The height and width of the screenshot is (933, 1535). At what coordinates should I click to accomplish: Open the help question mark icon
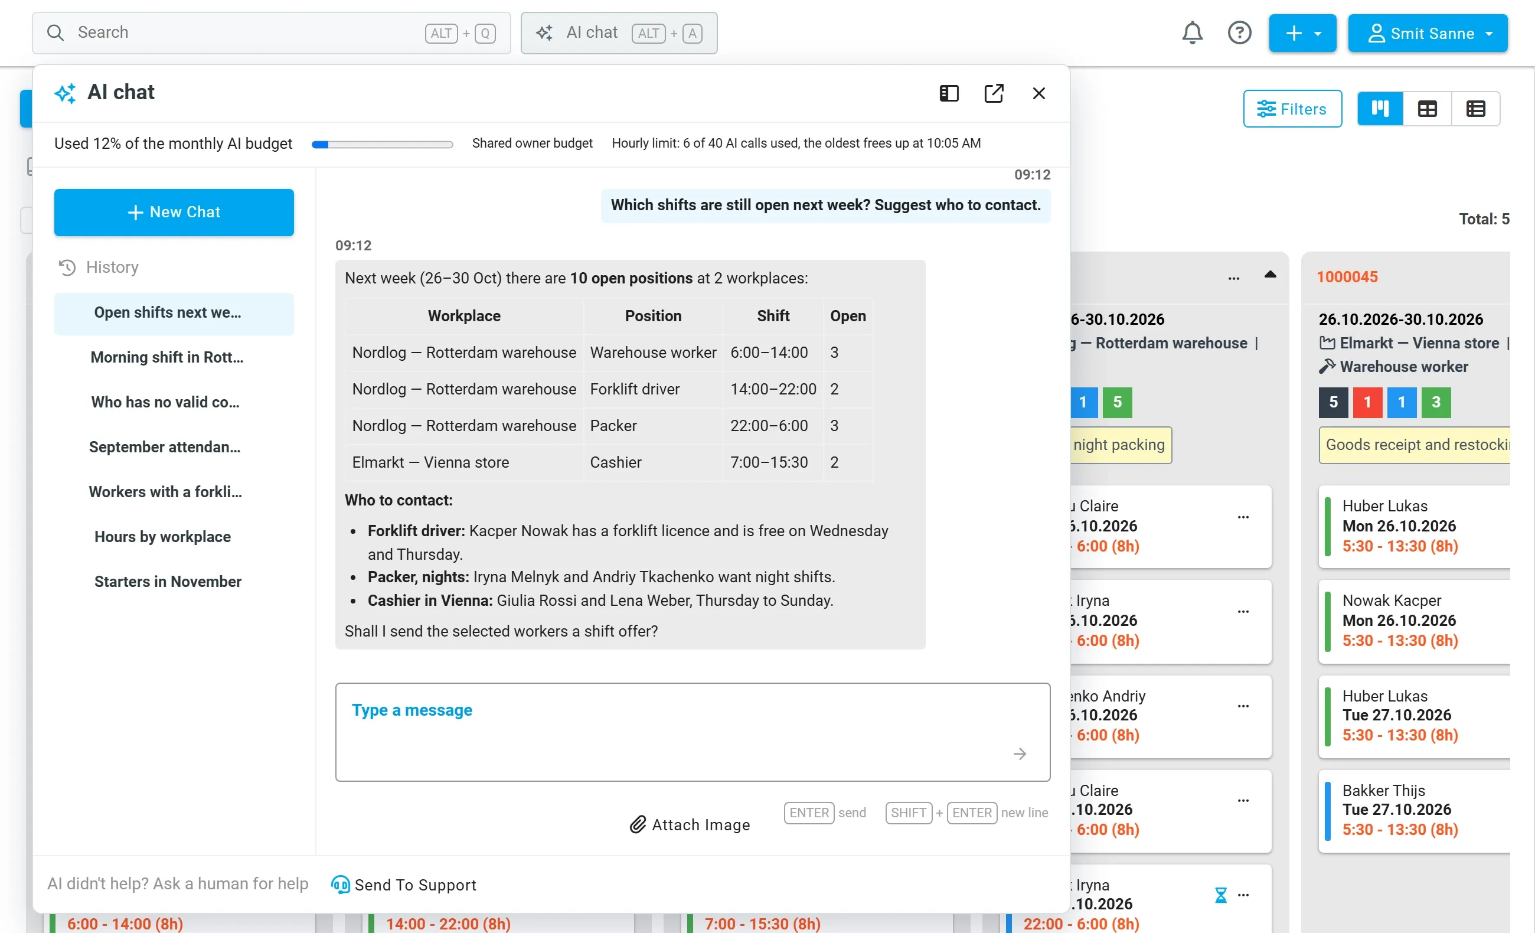(1239, 32)
